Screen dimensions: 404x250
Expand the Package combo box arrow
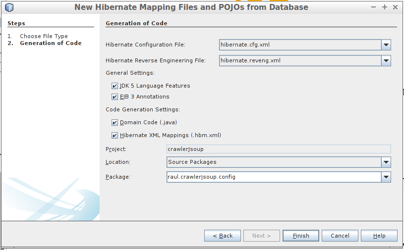tap(386, 177)
